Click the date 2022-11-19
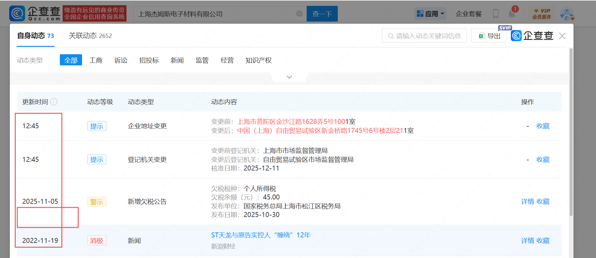This screenshot has height=258, width=596. (x=40, y=240)
